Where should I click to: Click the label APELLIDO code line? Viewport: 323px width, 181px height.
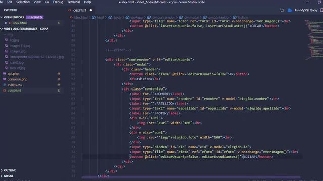158,104
